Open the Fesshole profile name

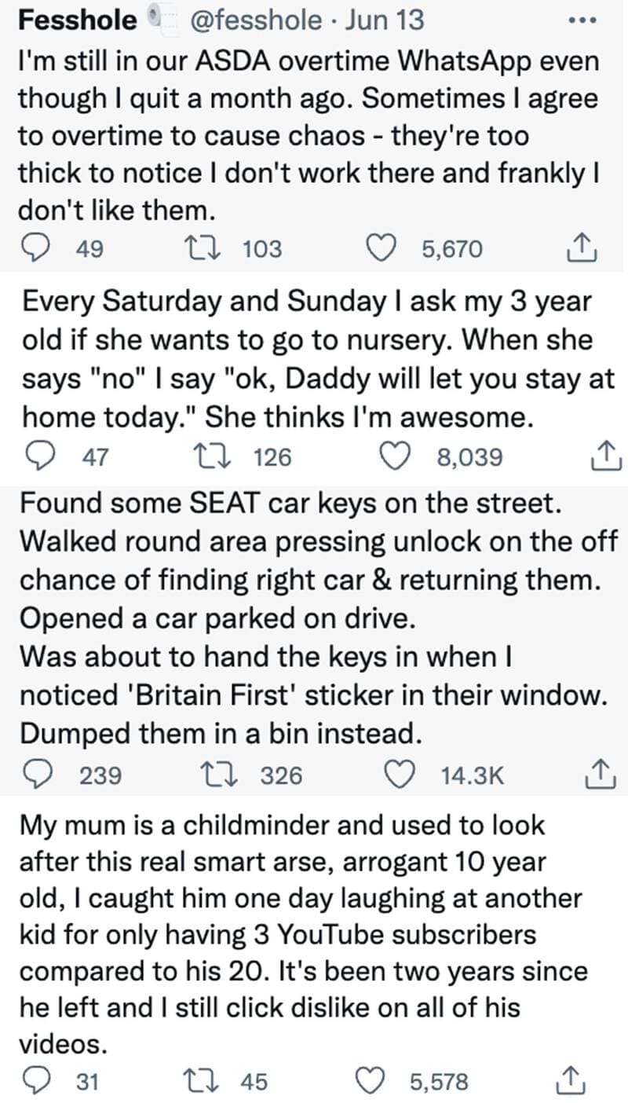point(76,20)
